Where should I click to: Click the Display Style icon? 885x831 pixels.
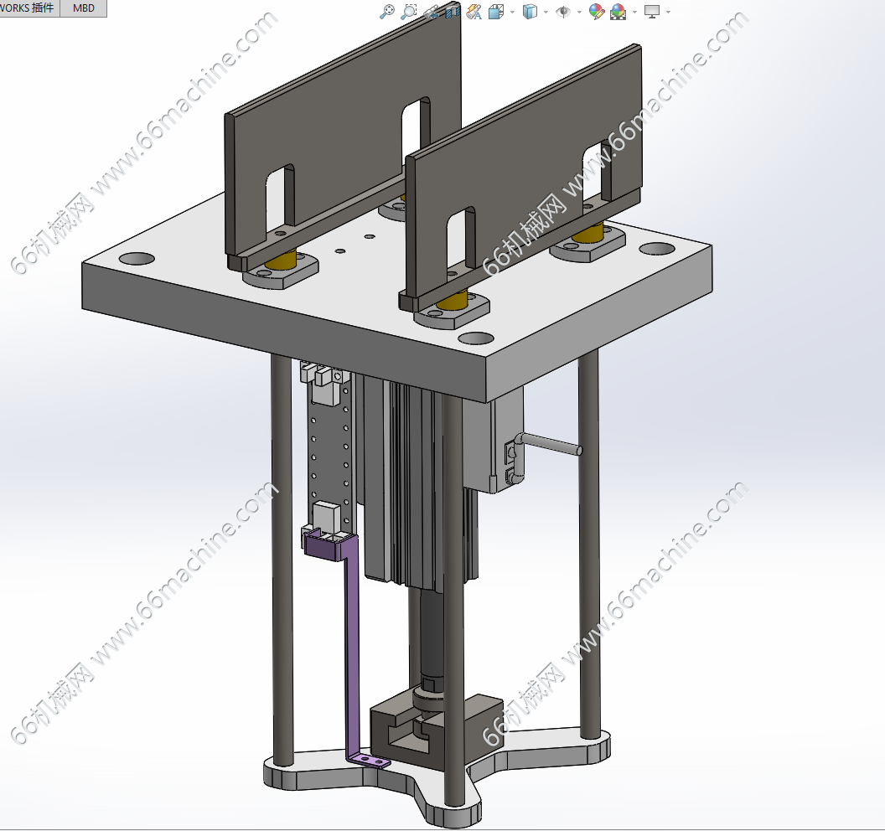click(530, 11)
